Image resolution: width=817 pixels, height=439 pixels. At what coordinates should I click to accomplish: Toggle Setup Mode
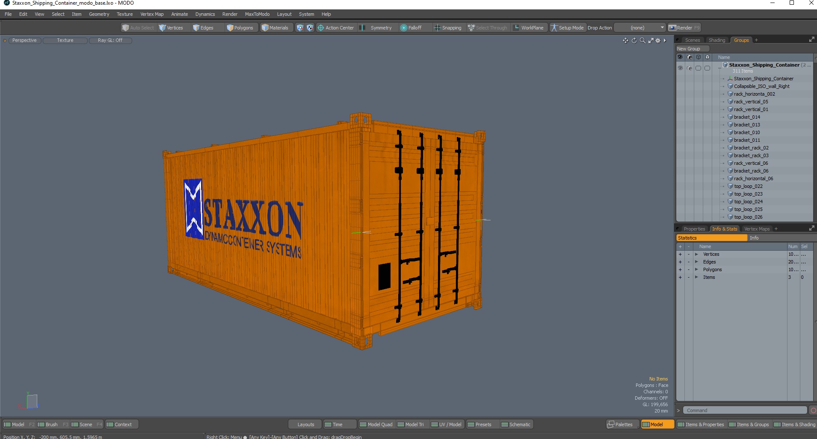point(567,28)
